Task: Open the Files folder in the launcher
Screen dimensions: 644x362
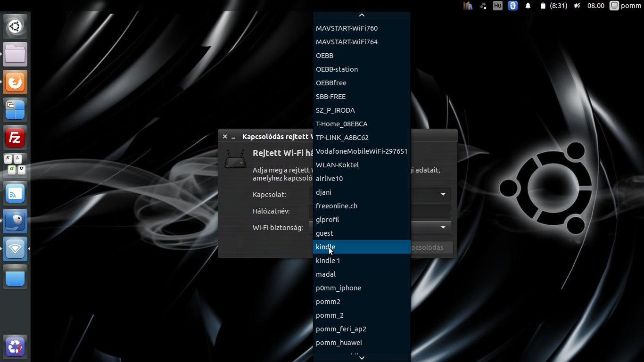Action: coord(15,54)
